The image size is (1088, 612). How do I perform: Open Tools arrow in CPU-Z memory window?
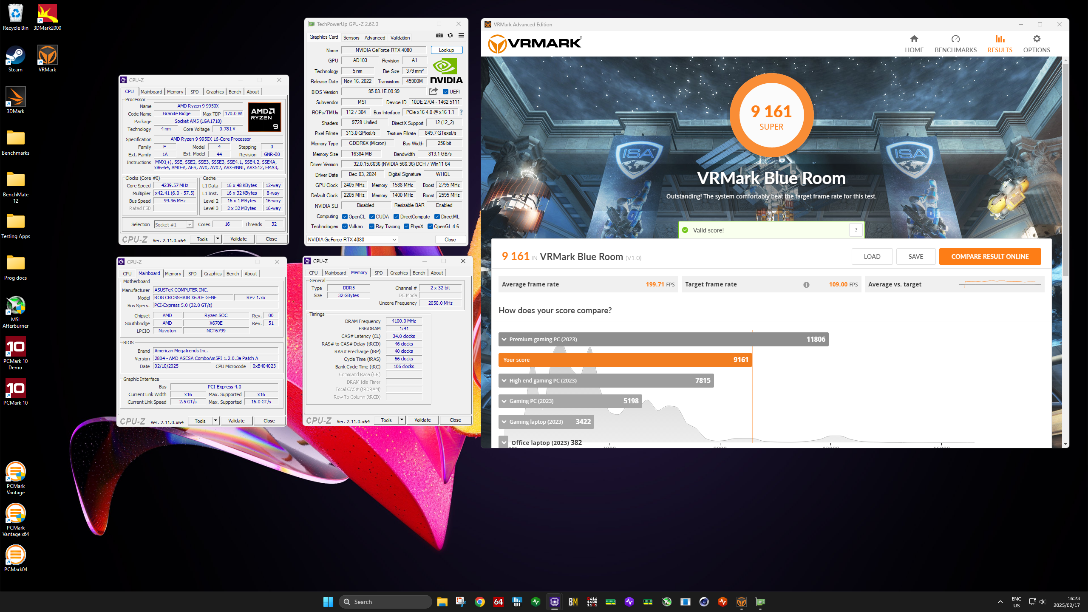[402, 420]
